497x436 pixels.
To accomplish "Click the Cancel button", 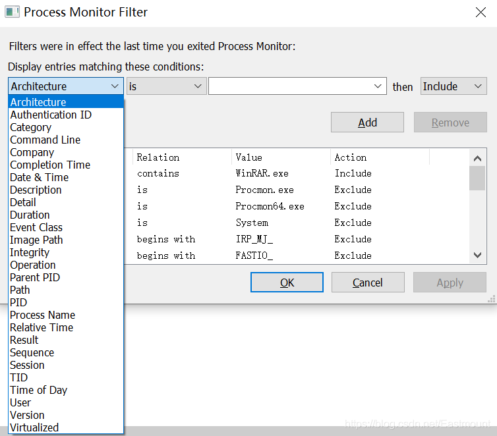I will 367,283.
